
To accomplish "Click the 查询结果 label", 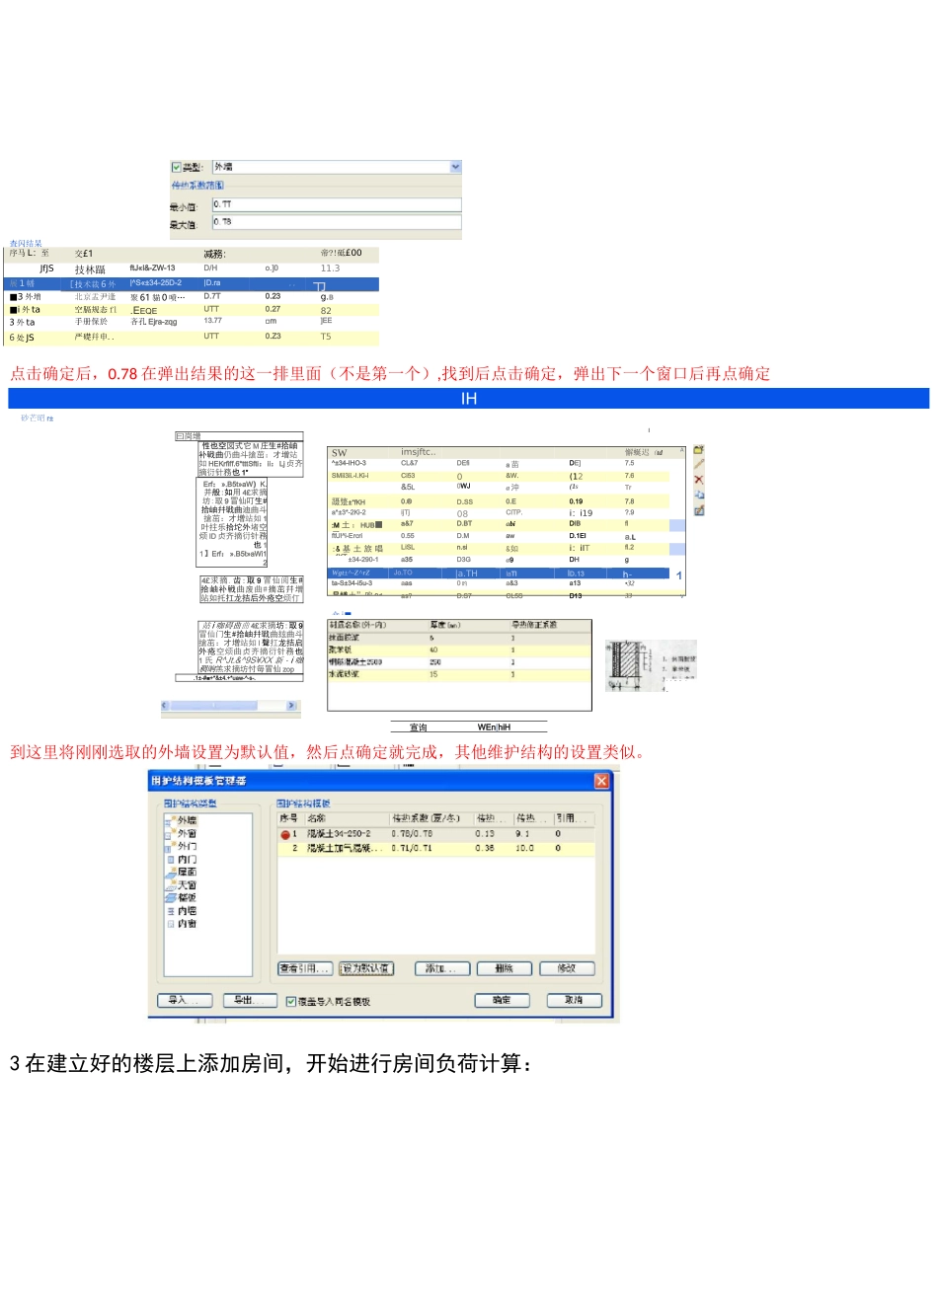I will tap(26, 244).
